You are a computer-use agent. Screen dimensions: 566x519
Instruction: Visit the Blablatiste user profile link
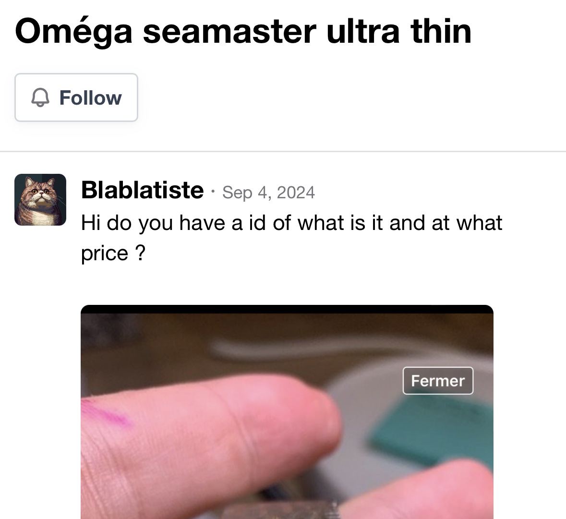click(142, 190)
